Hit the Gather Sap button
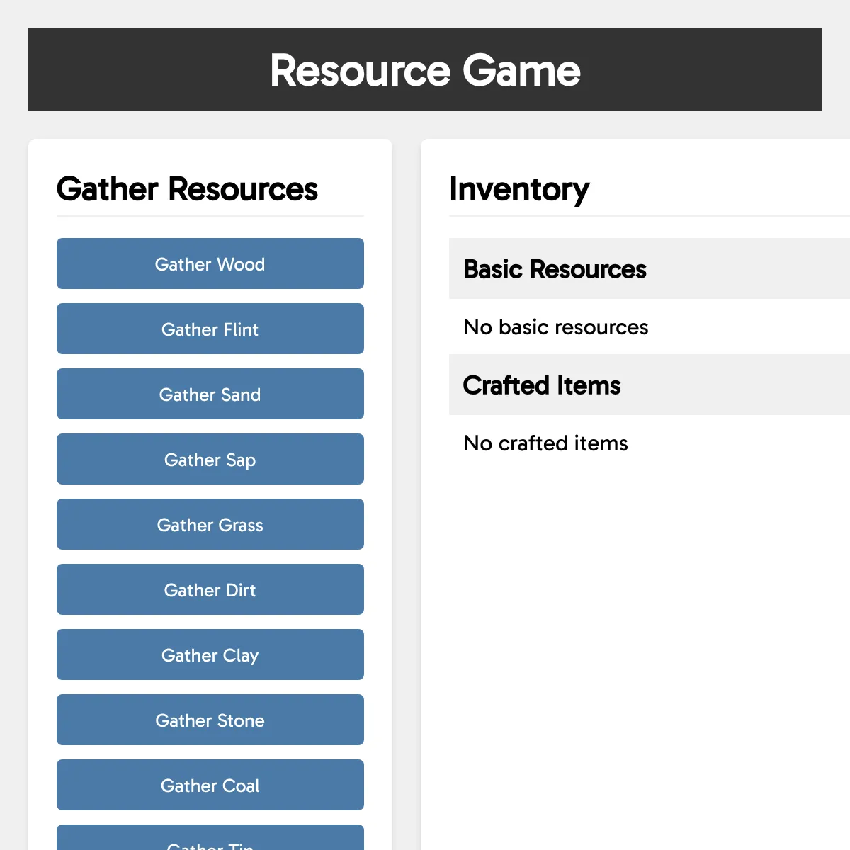 tap(210, 459)
